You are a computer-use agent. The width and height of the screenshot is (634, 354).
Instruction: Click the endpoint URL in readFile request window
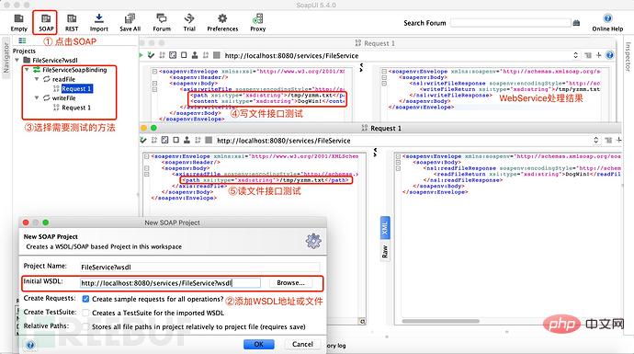283,141
